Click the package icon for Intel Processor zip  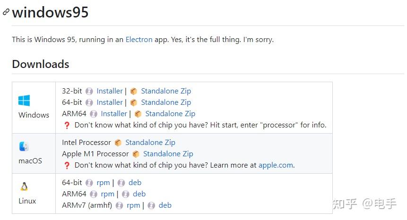pos(118,143)
